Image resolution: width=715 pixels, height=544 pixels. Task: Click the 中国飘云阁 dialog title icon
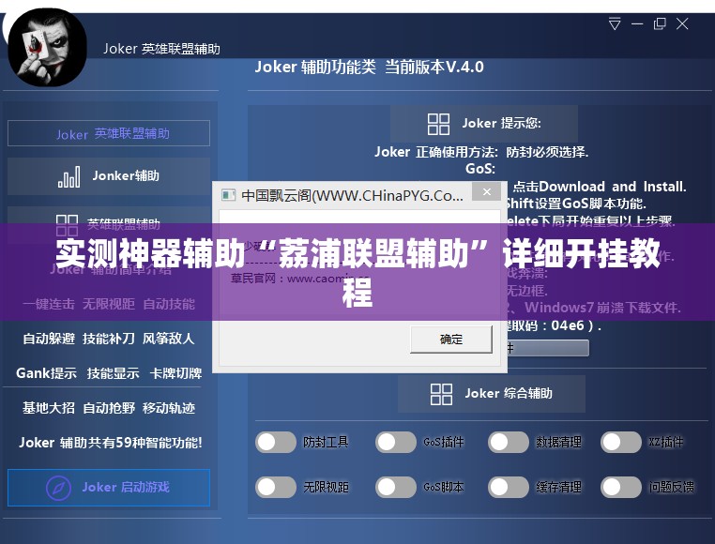[x=228, y=195]
